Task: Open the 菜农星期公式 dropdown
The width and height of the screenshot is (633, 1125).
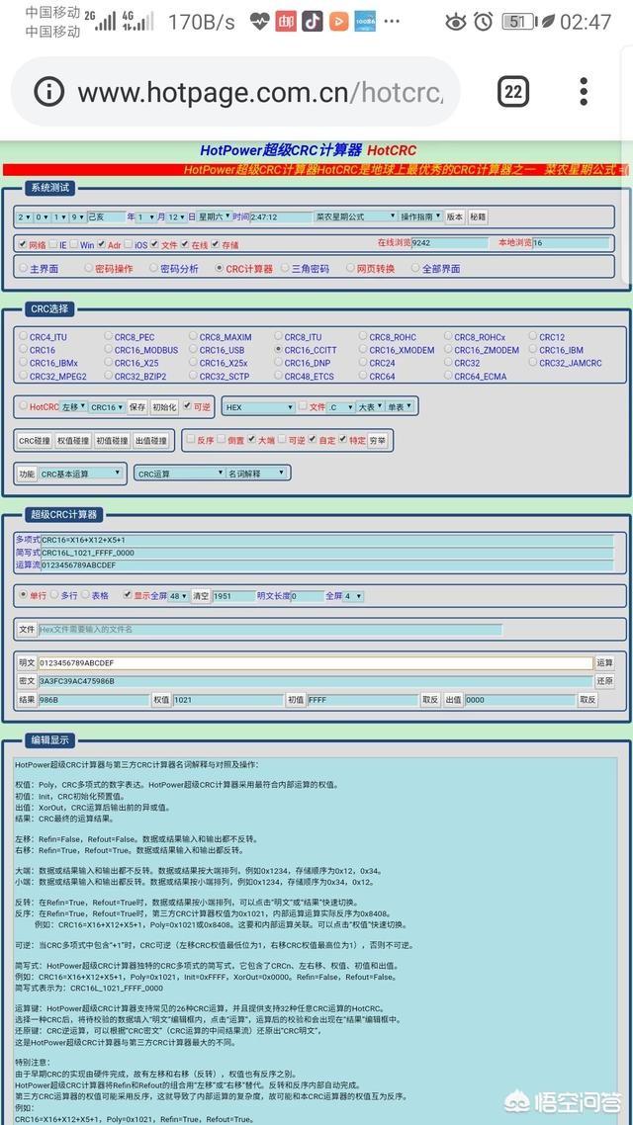Action: coord(355,216)
